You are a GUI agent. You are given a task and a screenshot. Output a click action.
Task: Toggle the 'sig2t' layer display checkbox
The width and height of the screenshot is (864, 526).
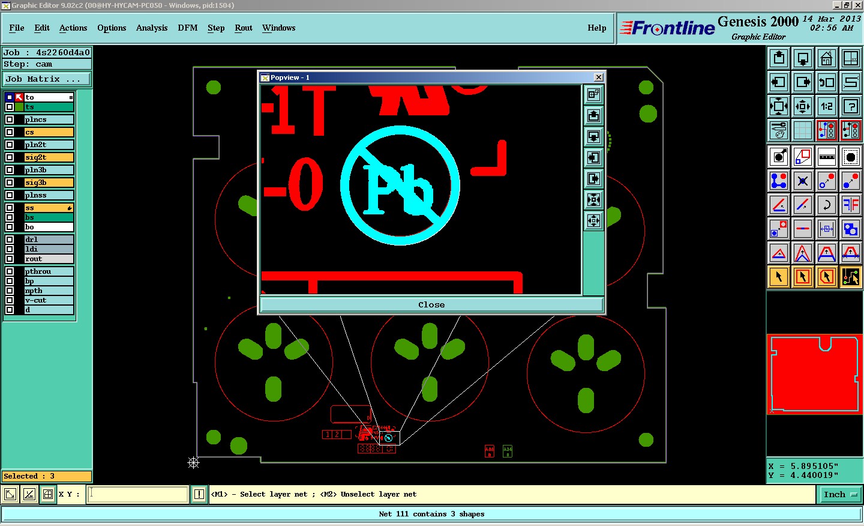(x=10, y=157)
